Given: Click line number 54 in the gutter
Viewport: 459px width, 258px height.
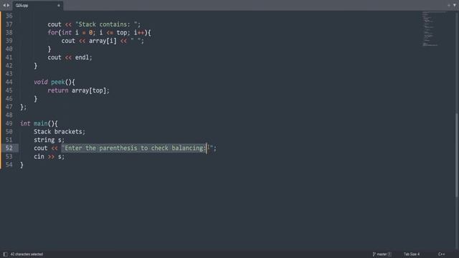Looking at the screenshot, I should pyautogui.click(x=9, y=165).
